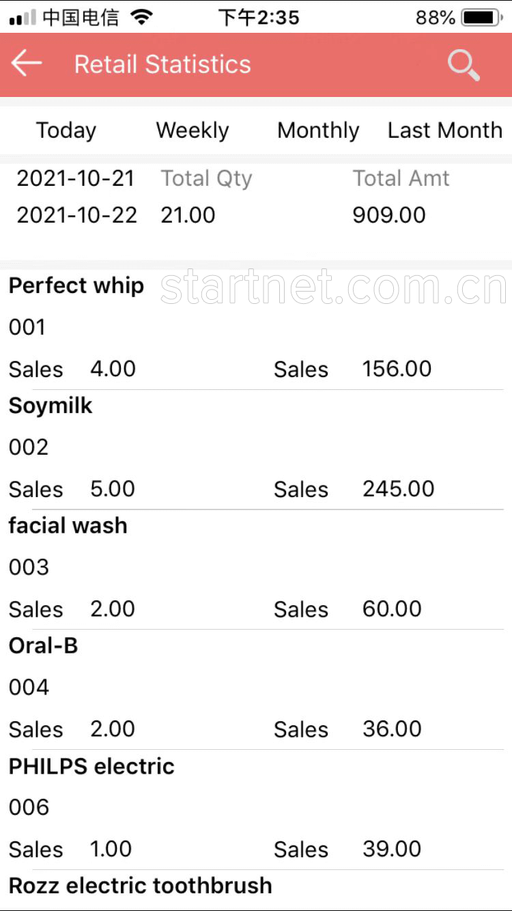Select the Monthly tab
Viewport: 512px width, 911px height.
[x=318, y=130]
